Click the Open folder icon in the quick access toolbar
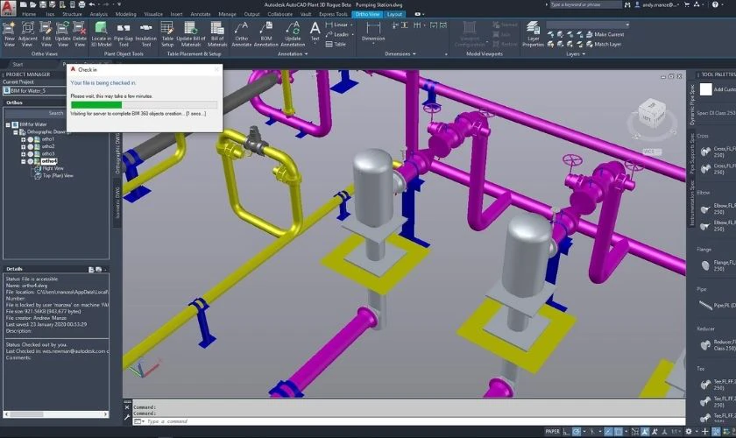 (x=33, y=4)
